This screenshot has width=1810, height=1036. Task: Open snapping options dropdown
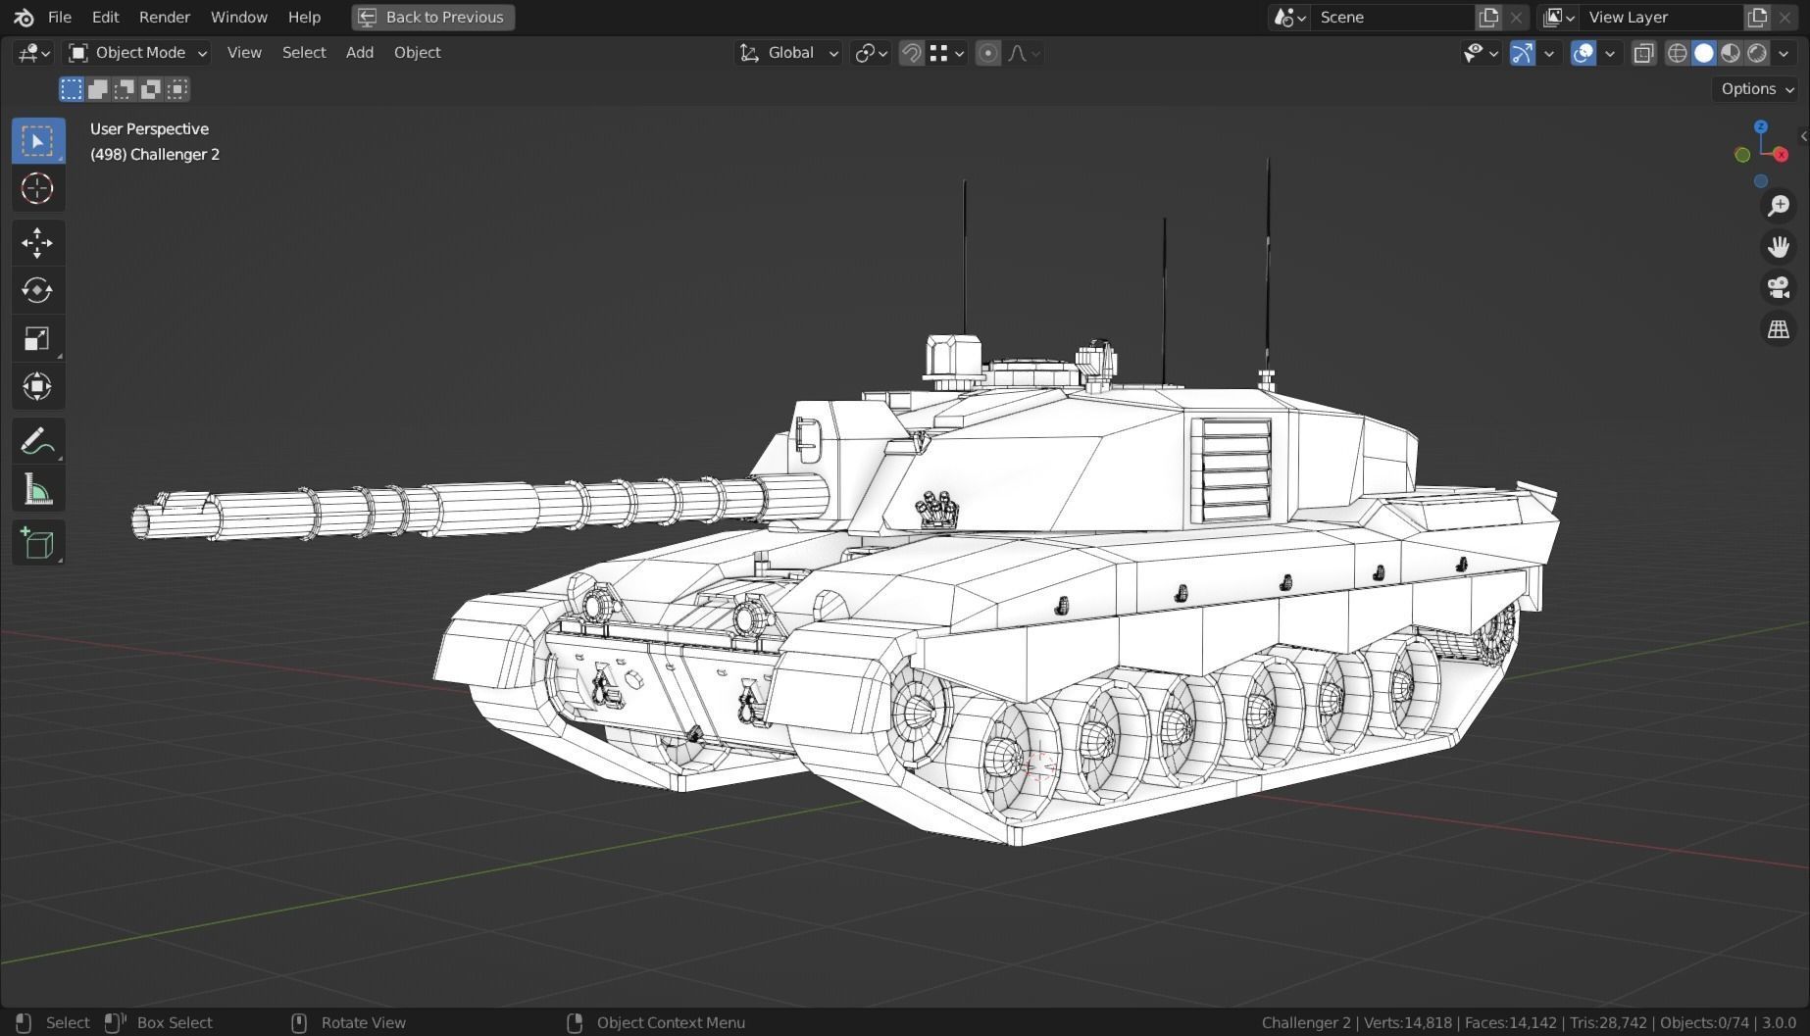[947, 53]
